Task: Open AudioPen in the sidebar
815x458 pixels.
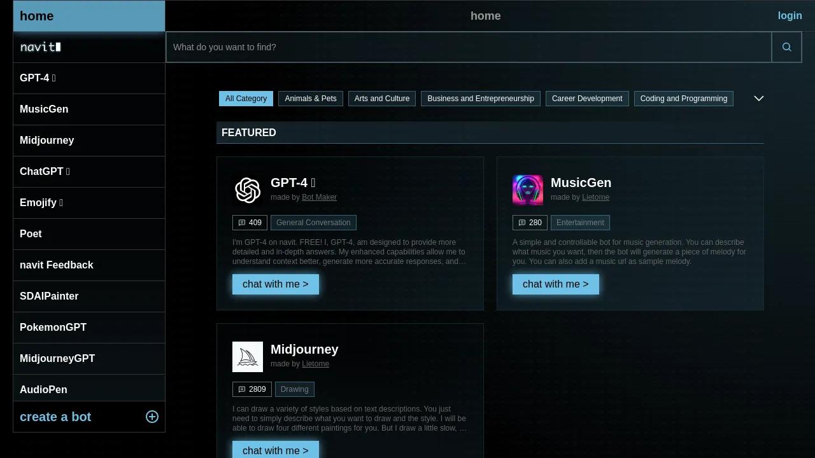Action: tap(89, 388)
